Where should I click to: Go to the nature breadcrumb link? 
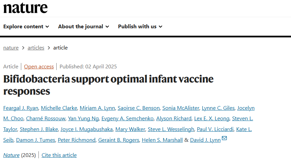coord(11,48)
